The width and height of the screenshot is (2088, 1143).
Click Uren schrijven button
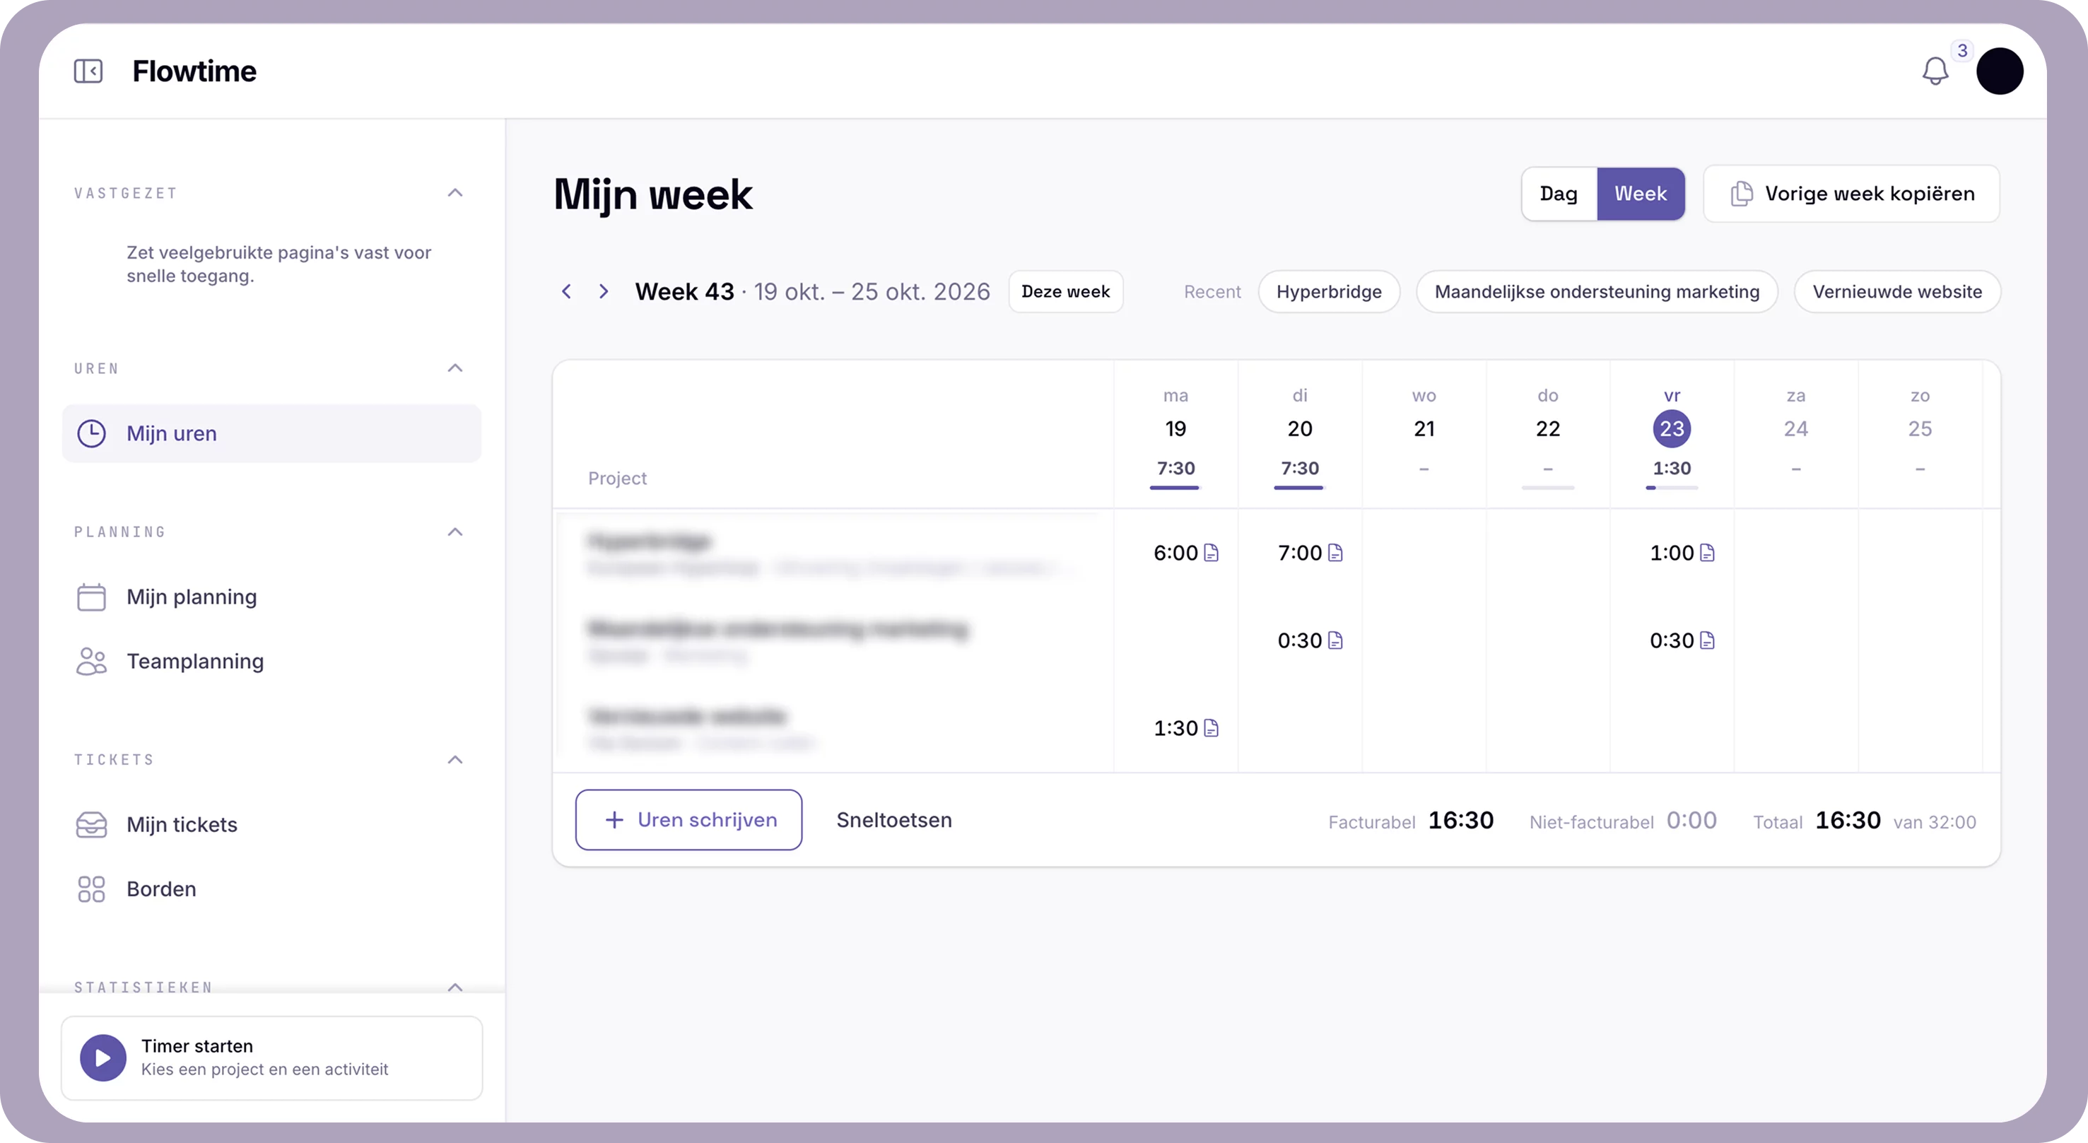tap(689, 819)
